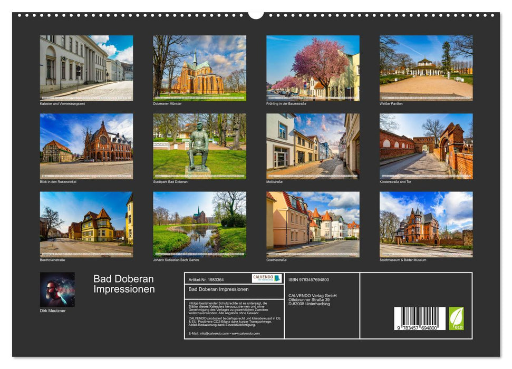The height and width of the screenshot is (369, 512).
Task: Open the Kataster und Vermessungsamt image
Action: pyautogui.click(x=86, y=66)
